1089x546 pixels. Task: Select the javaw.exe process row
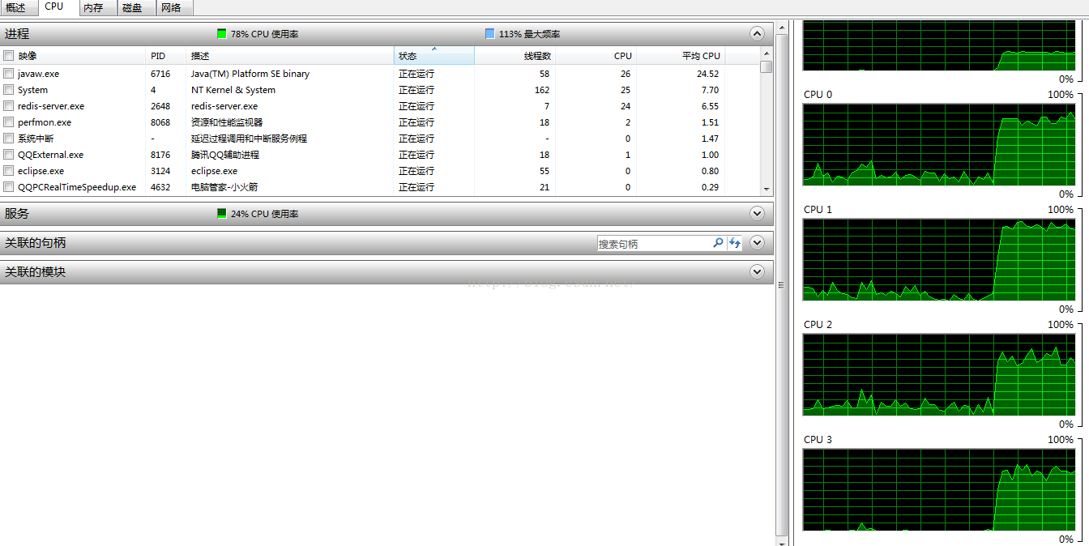[381, 74]
